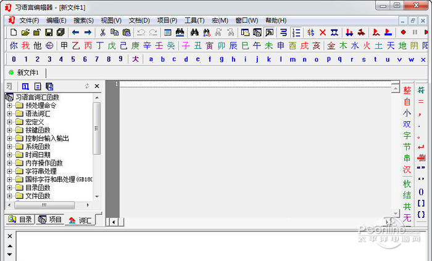432x261 pixels.
Task: Switch to the 目录 panel tab
Action: [x=20, y=220]
